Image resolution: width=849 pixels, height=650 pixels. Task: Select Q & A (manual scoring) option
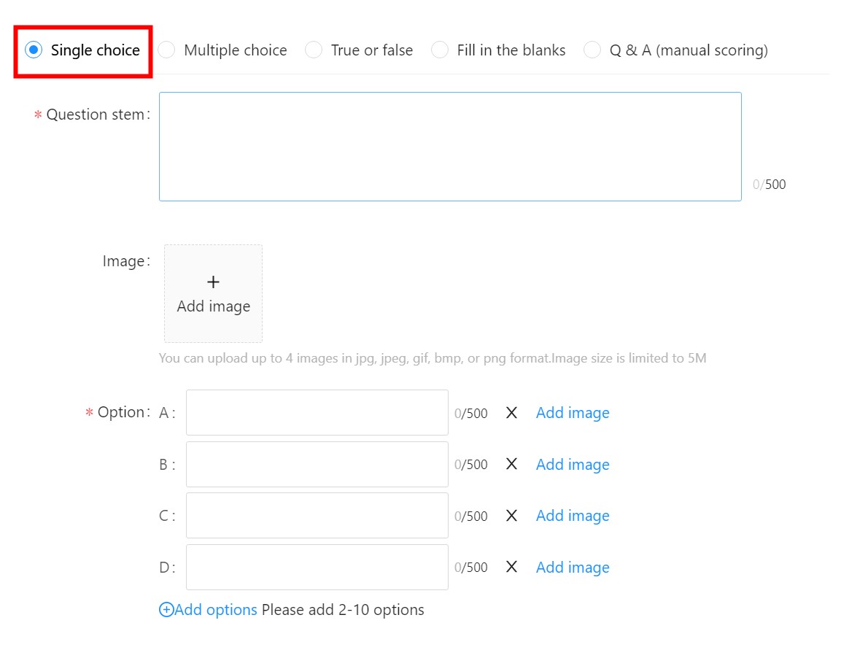tap(592, 50)
